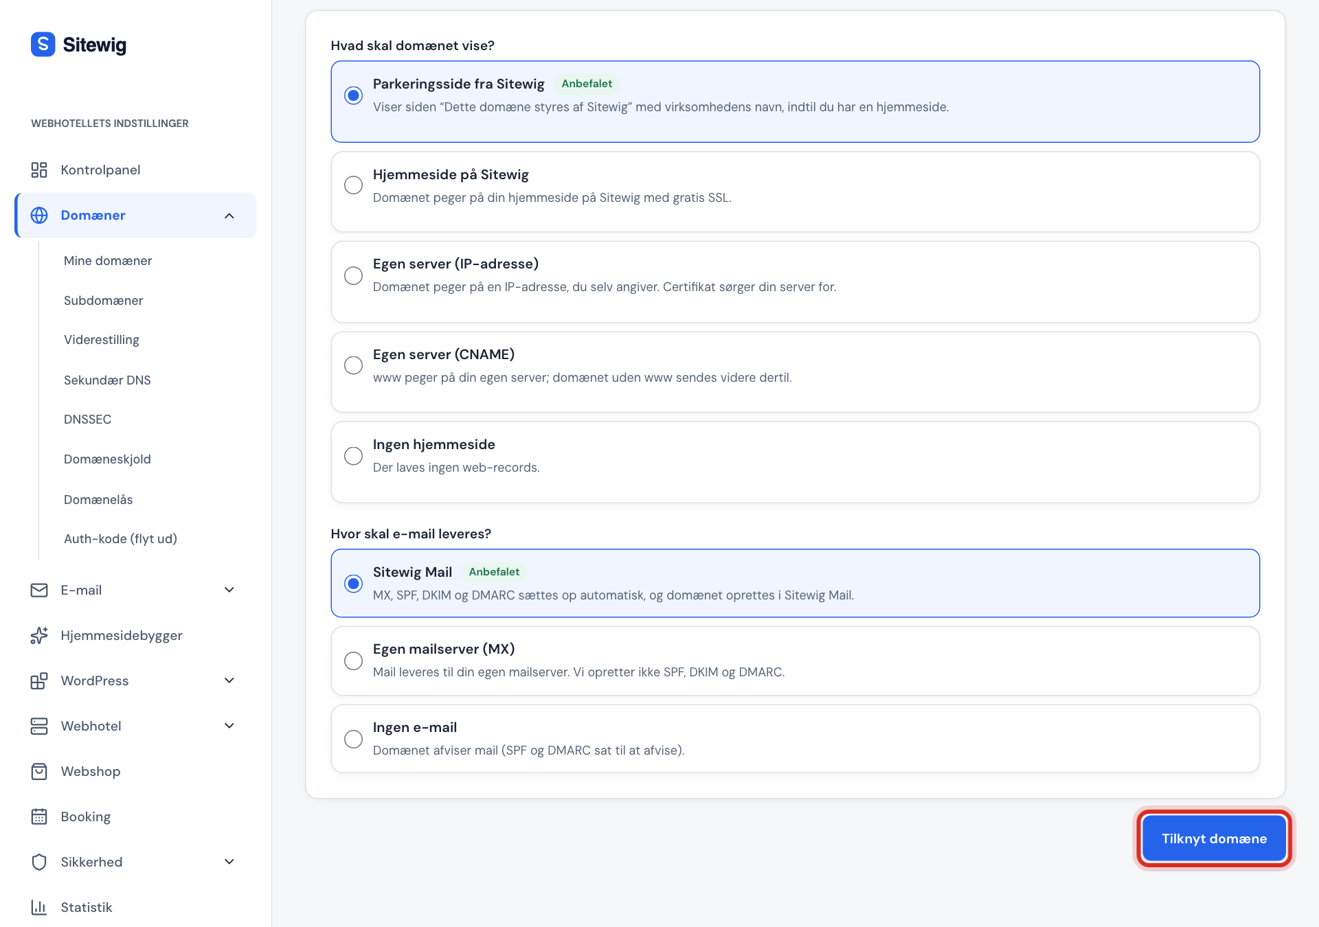The image size is (1319, 927).
Task: Choose Egen server (IP-adresse) radio button
Action: click(x=353, y=275)
